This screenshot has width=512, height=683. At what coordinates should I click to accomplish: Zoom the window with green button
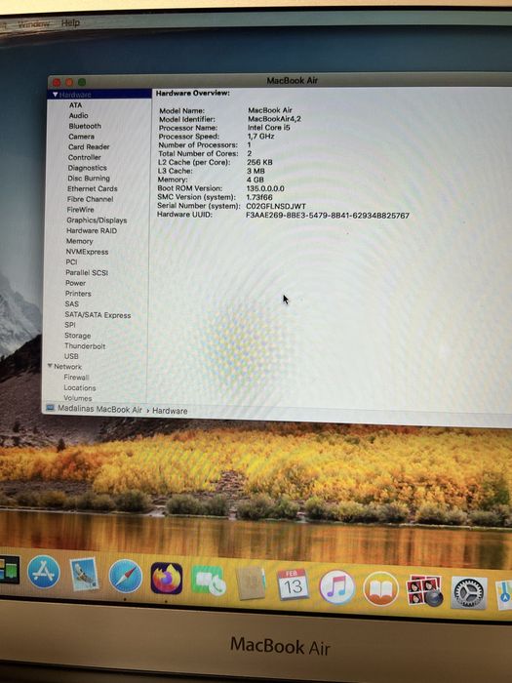tap(81, 82)
